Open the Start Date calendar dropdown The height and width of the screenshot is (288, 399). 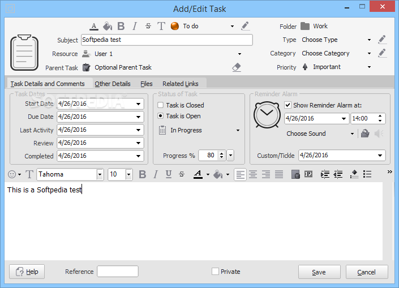138,104
